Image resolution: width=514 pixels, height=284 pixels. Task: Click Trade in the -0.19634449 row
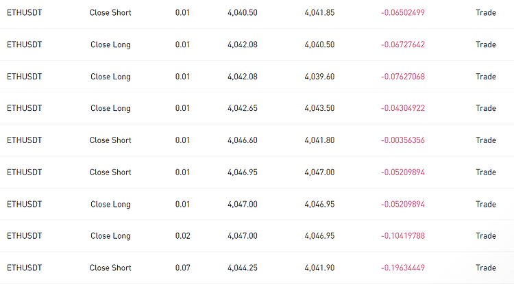[486, 268]
